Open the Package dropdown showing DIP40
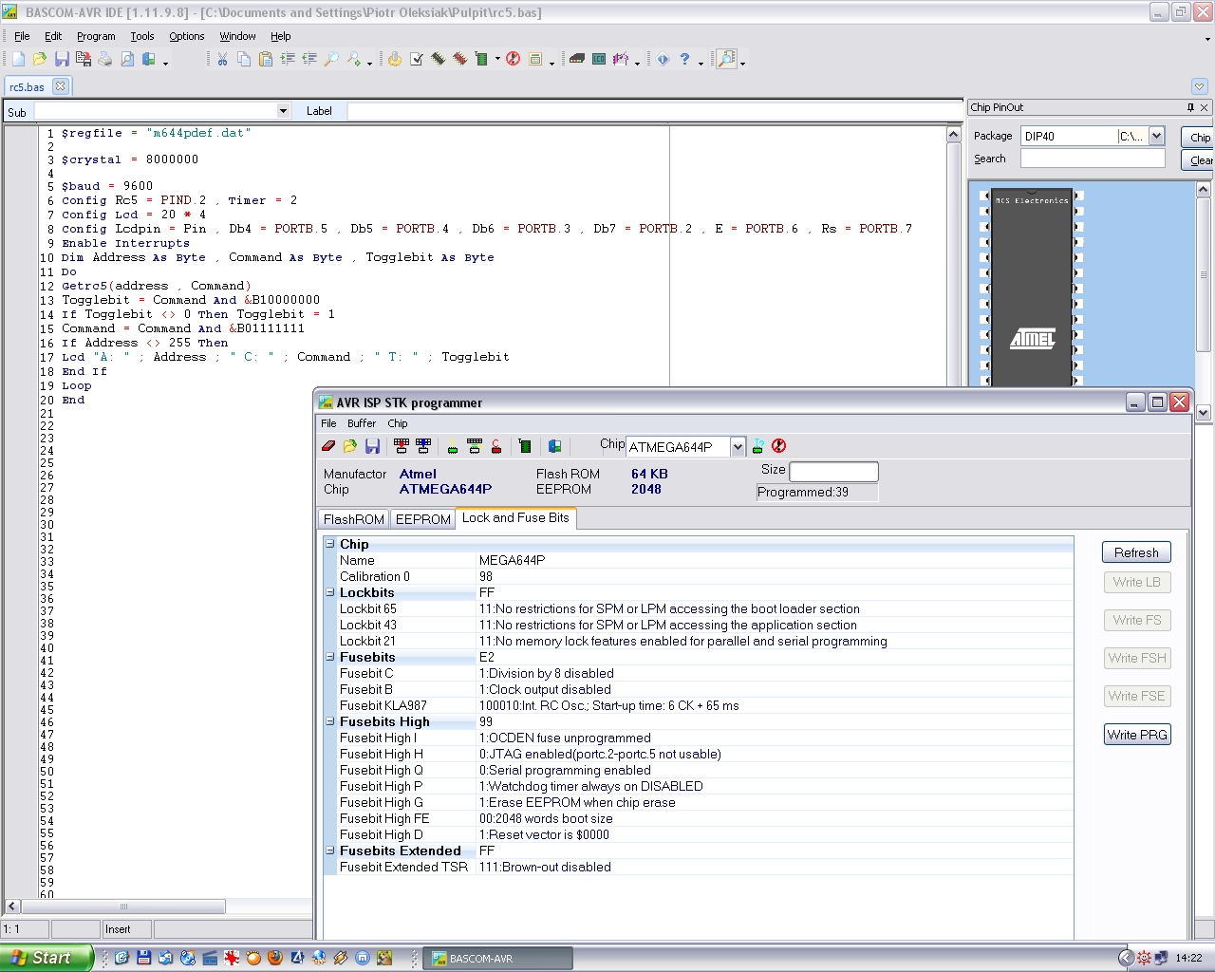Screen dimensions: 1215x972 click(x=1156, y=136)
